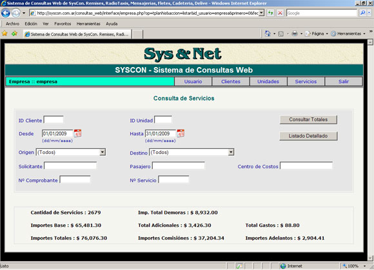Click the red Stop loading icon
This screenshot has width=374, height=270.
[280, 13]
